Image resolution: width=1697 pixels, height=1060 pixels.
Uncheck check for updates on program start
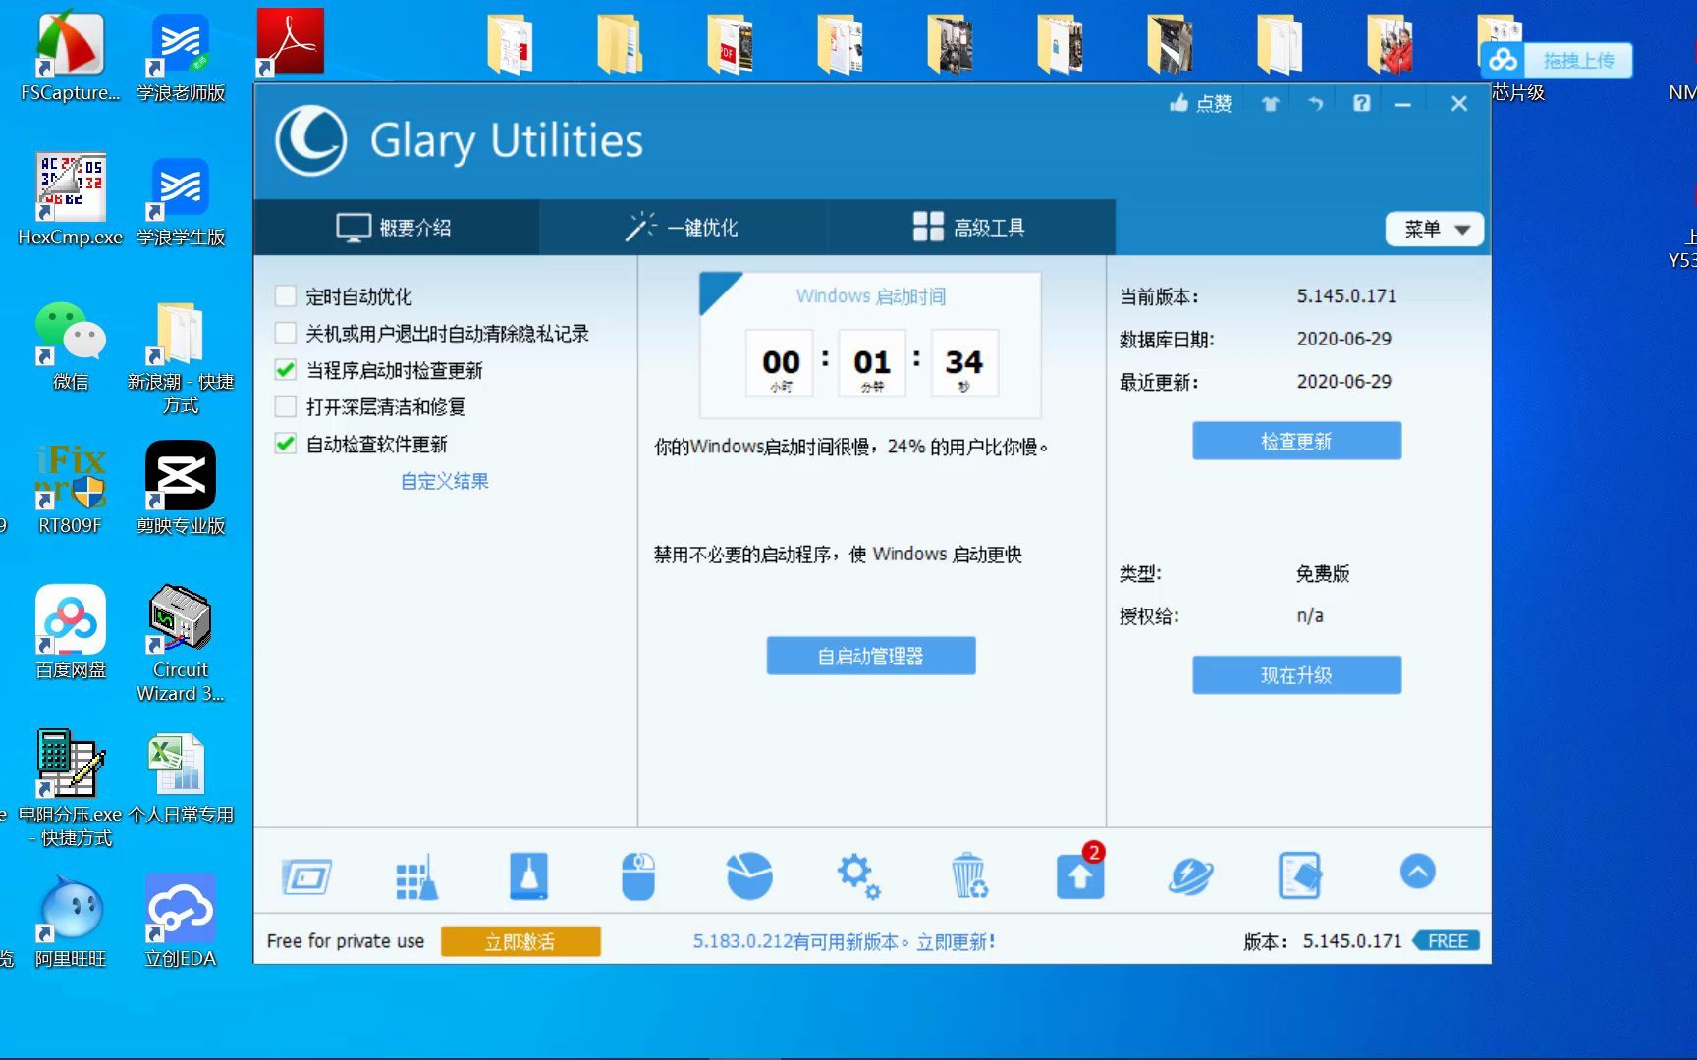coord(286,370)
